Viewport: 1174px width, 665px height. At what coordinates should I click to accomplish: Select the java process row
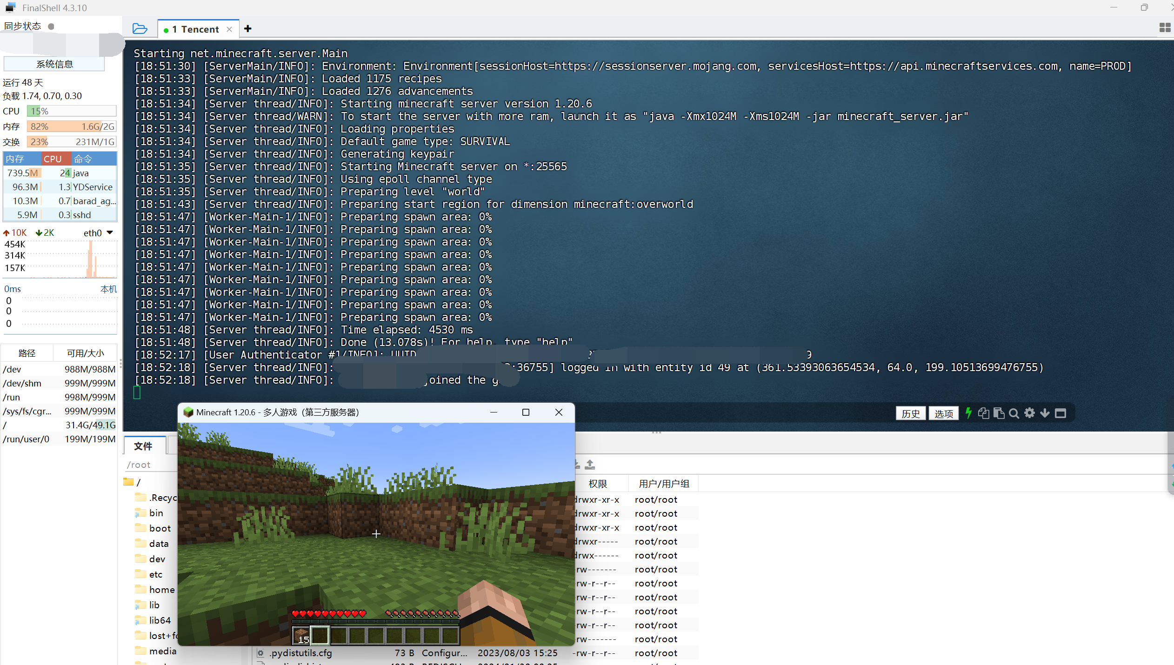60,173
